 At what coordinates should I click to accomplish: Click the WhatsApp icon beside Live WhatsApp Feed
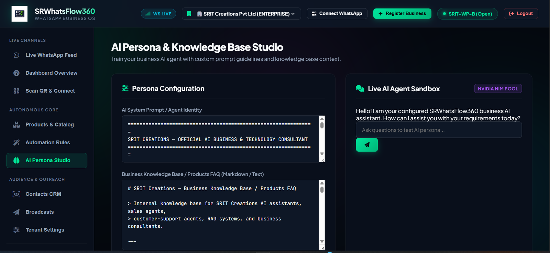click(x=16, y=55)
